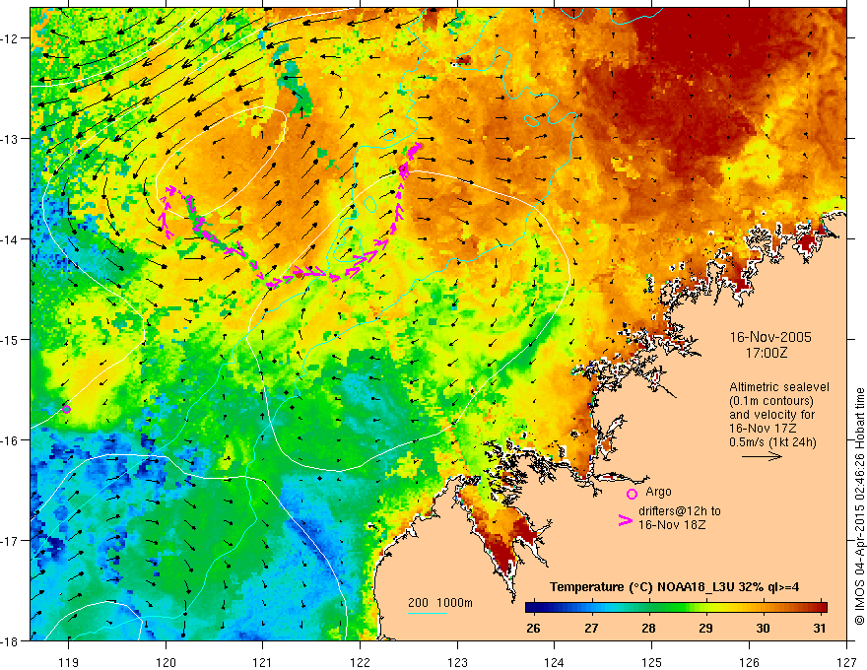867x670 pixels.
Task: Click the '27' color bar tick label
Action: coord(591,629)
